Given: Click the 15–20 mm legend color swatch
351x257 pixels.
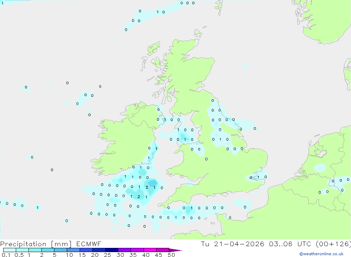Looking at the screenshot, I should click(x=86, y=250).
